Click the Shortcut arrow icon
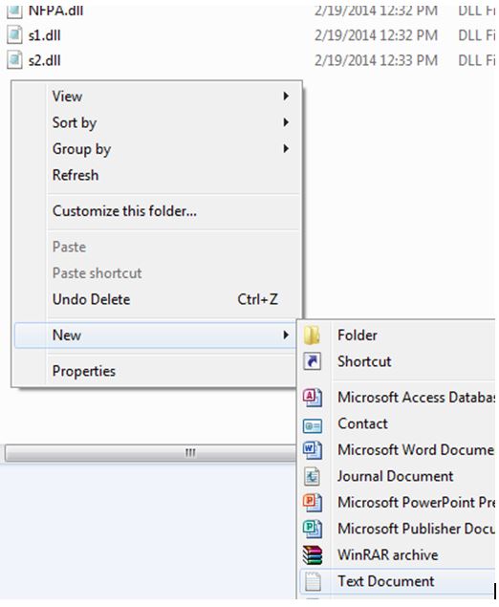This screenshot has height=607, width=499. [x=312, y=361]
